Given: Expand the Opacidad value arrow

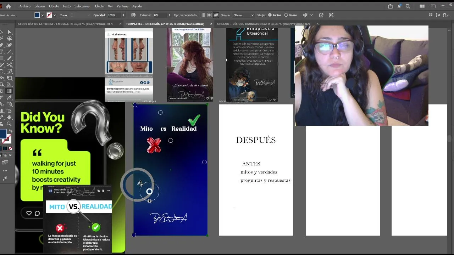Looking at the screenshot, I should [x=123, y=15].
